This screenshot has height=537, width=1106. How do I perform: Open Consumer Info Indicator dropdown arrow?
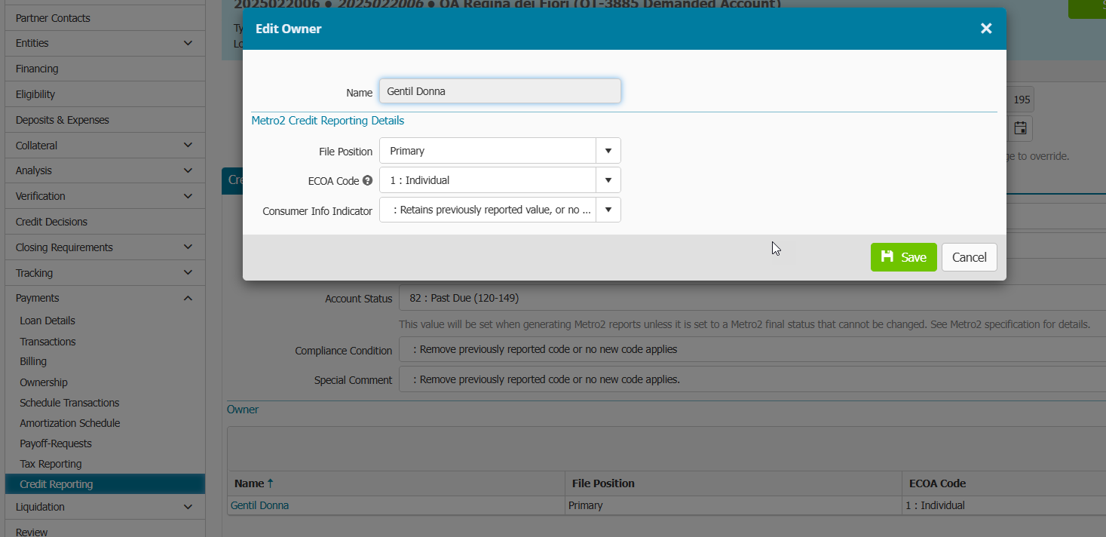click(608, 210)
